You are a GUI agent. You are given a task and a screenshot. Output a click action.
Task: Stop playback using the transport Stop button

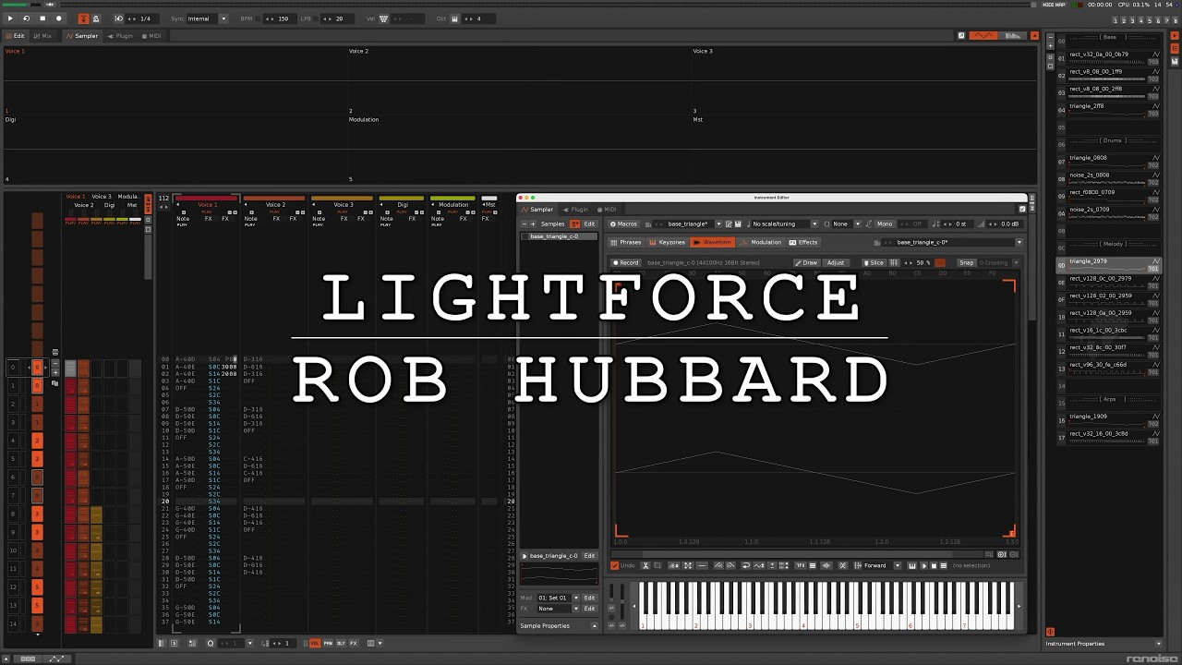click(x=42, y=18)
